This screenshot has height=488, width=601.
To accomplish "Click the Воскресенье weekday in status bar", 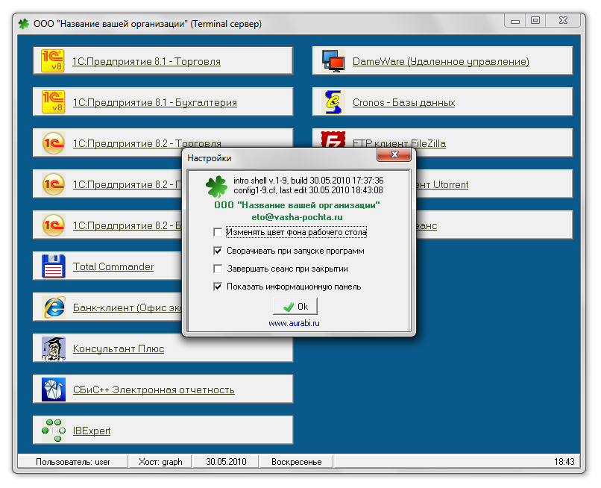I will [x=296, y=462].
